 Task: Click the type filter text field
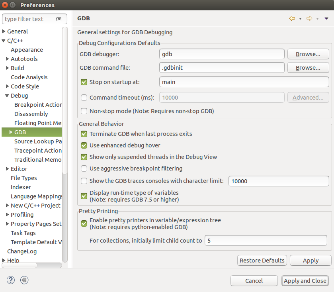(x=35, y=19)
